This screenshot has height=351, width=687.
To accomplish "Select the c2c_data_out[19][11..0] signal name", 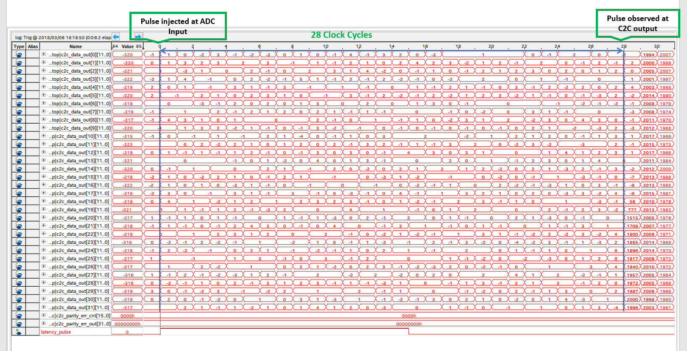I will pyautogui.click(x=79, y=210).
